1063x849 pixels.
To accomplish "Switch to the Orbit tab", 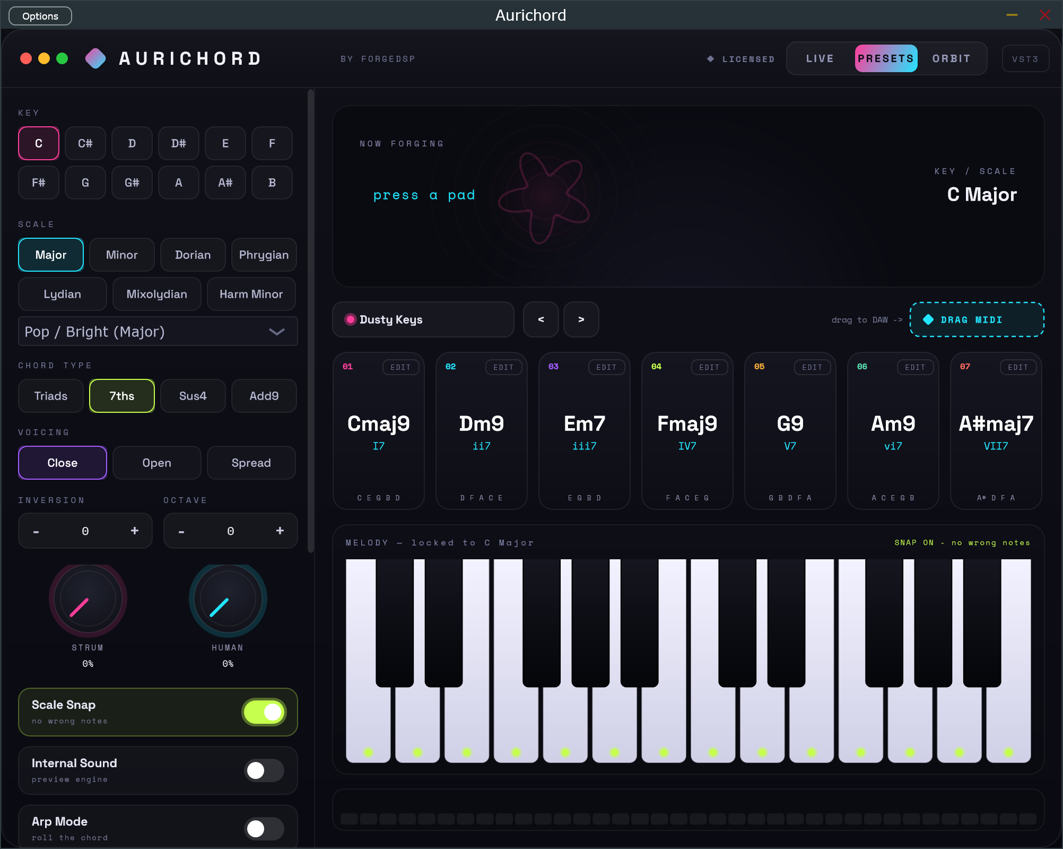I will pos(952,58).
